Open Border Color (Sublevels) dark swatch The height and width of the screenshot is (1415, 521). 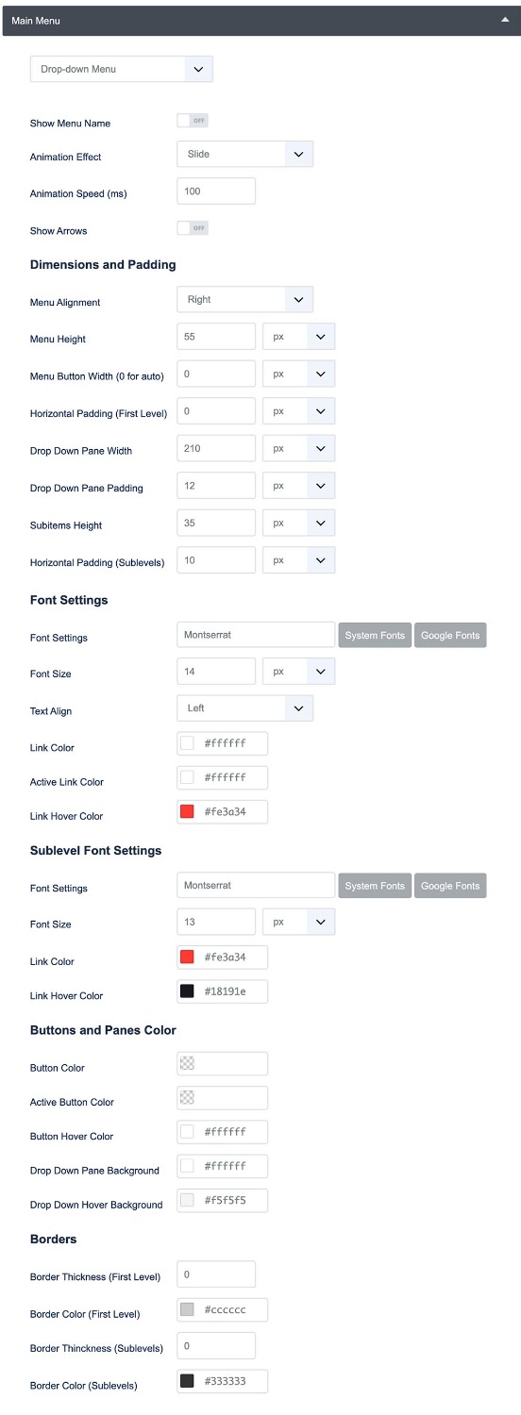click(x=187, y=1382)
